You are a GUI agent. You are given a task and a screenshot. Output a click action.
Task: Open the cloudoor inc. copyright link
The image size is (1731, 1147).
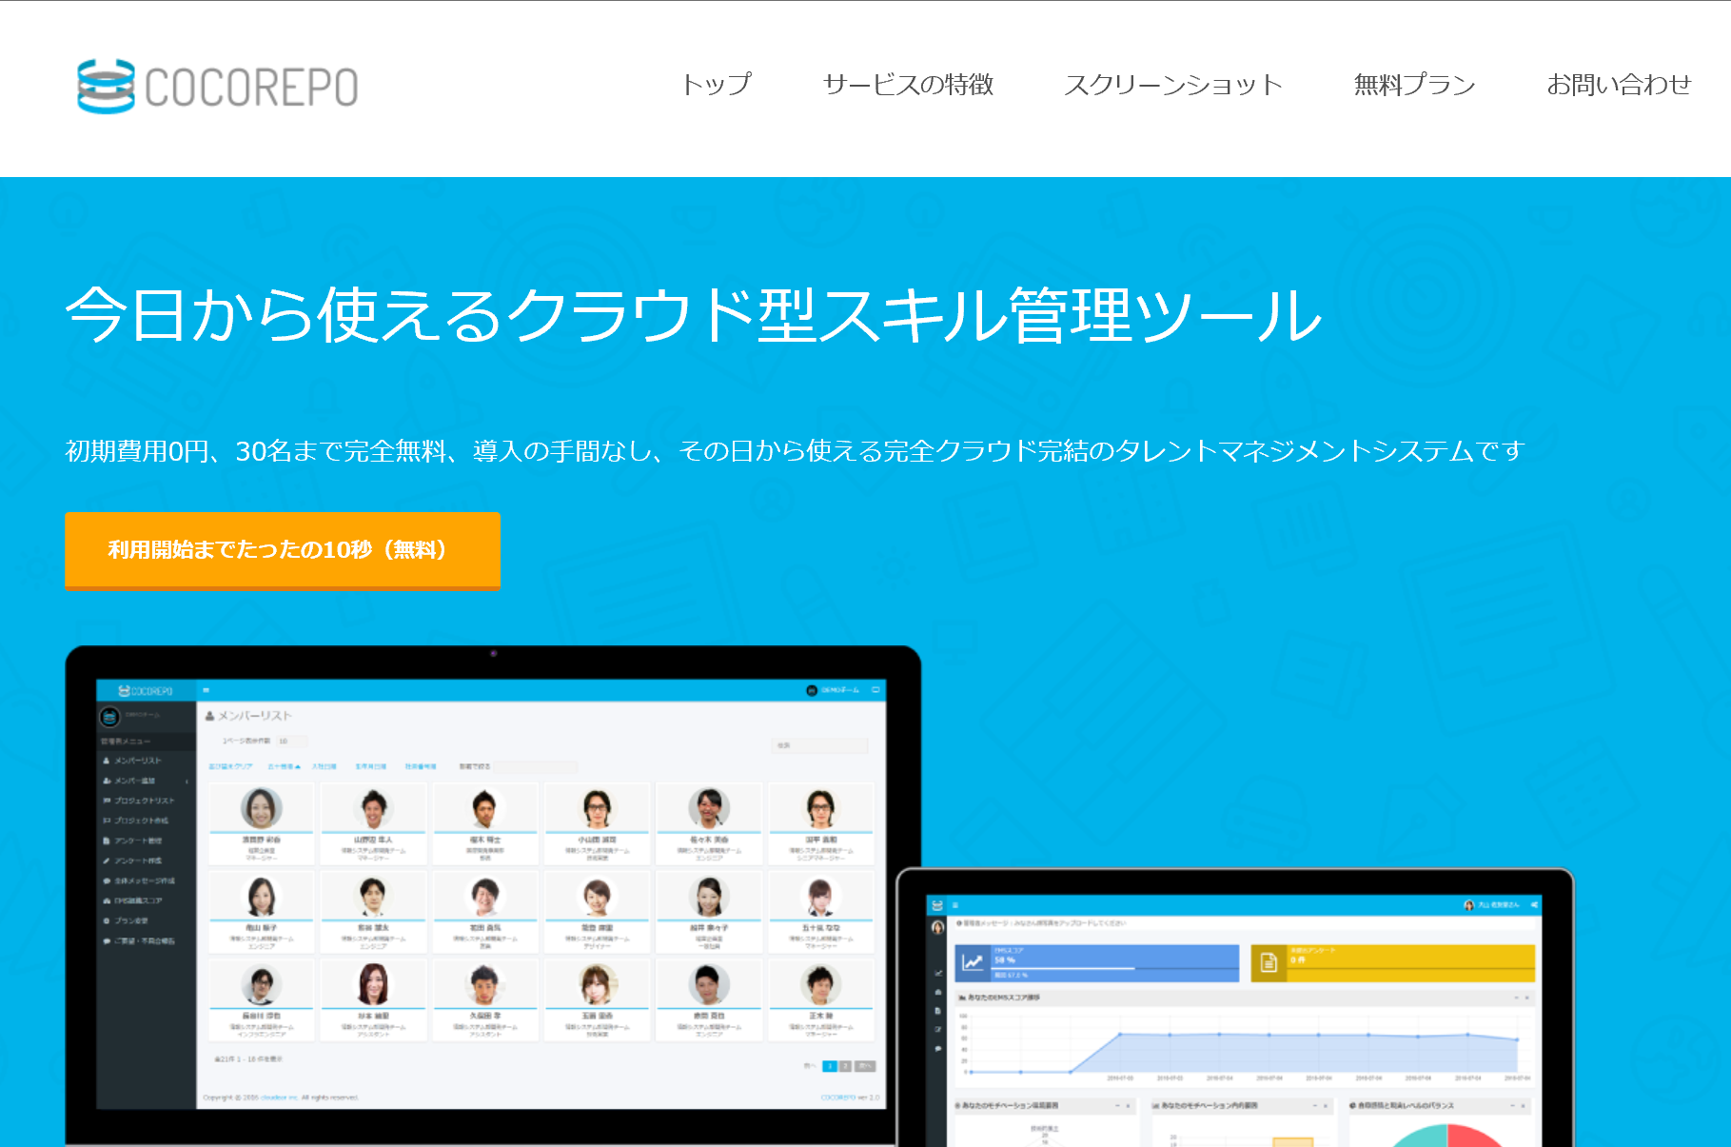281,1097
